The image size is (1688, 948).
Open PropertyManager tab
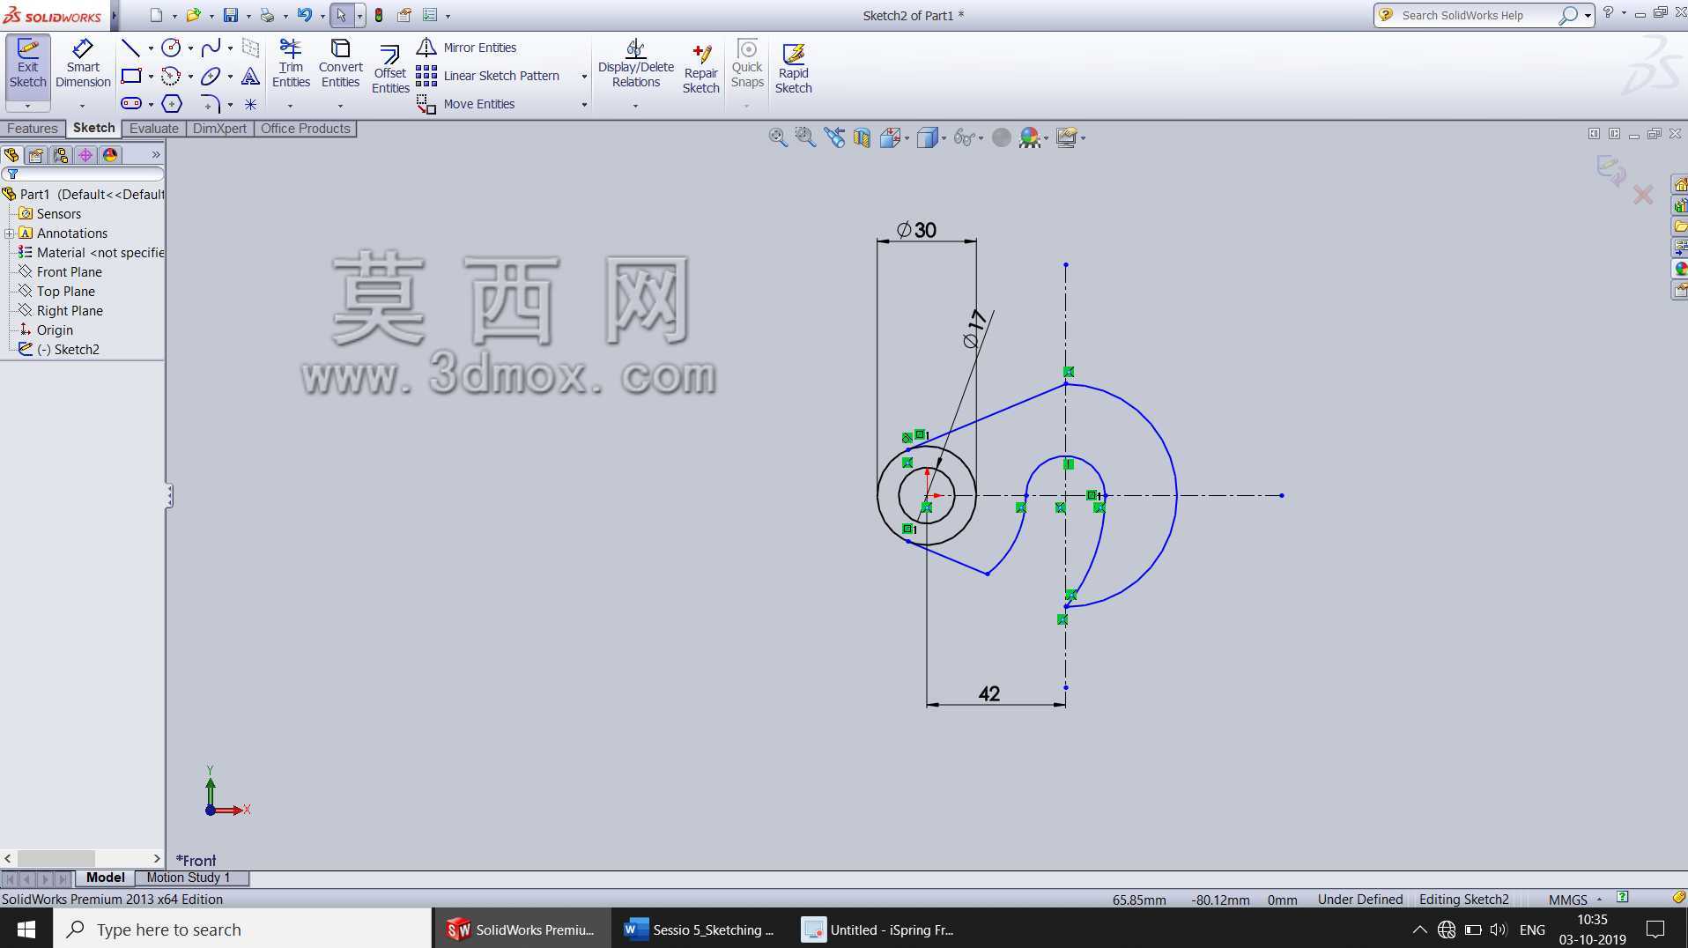click(36, 155)
